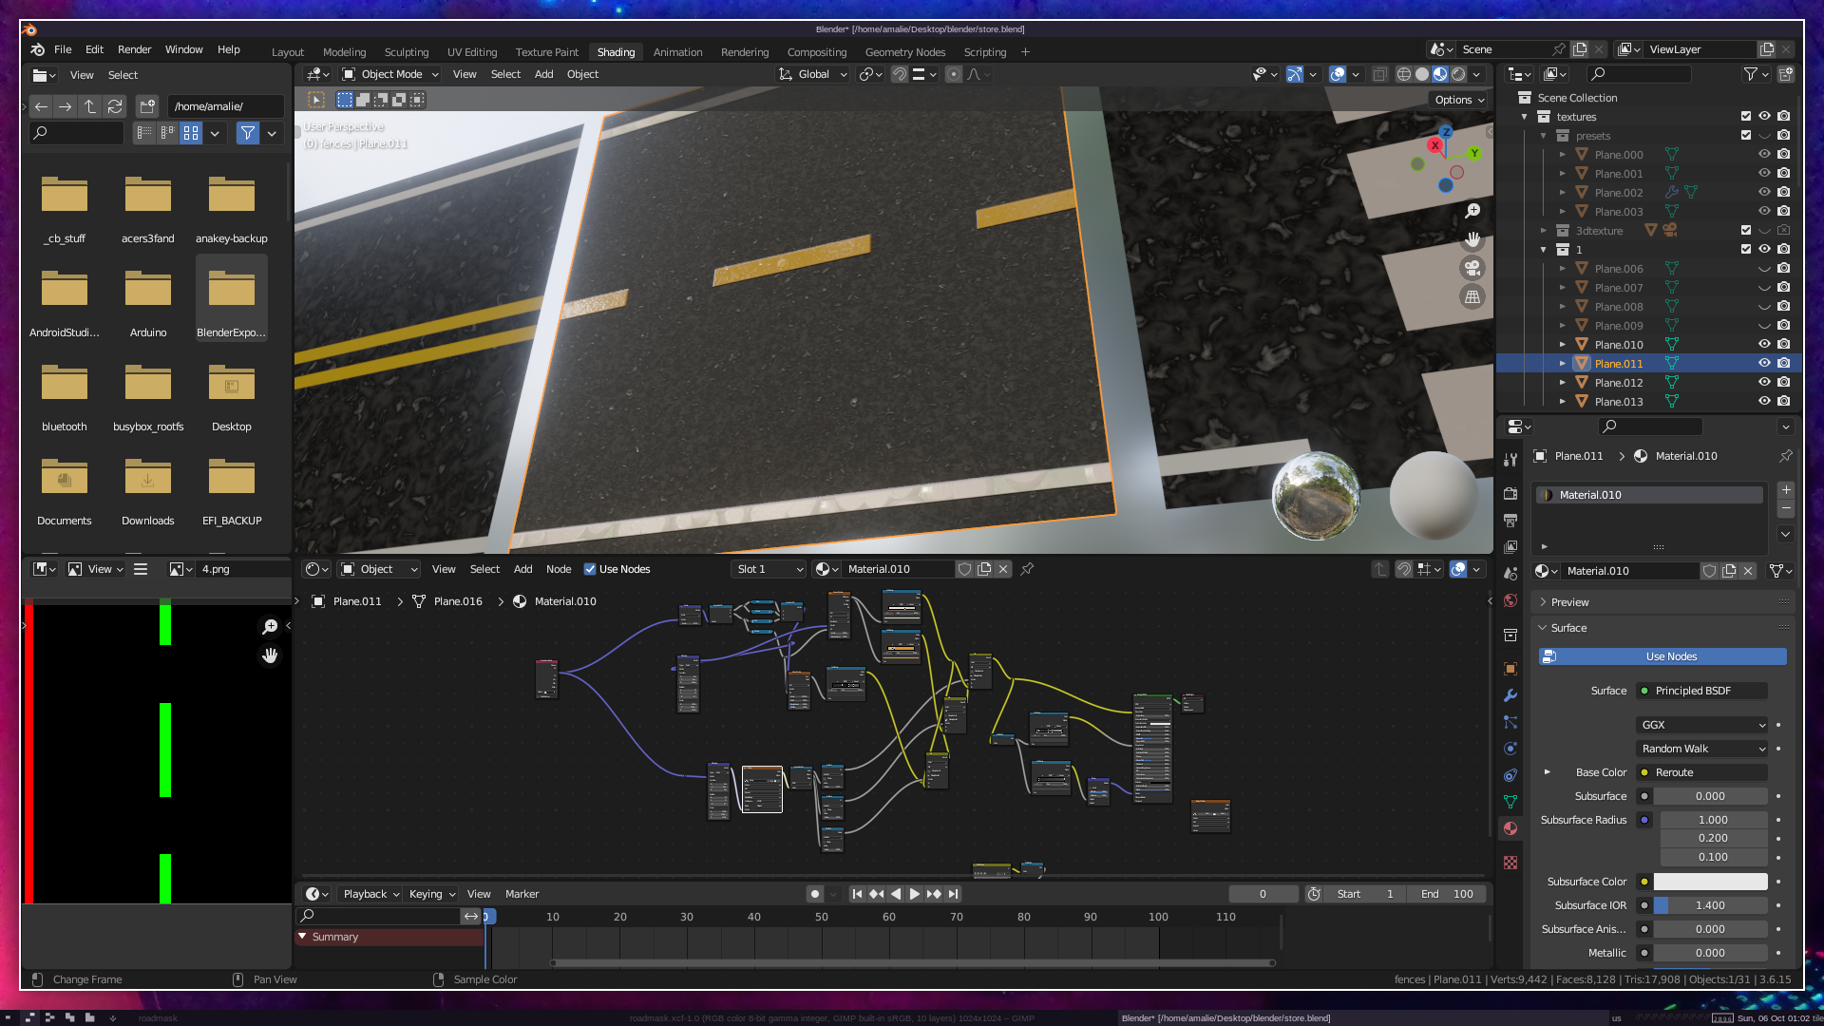Open the Material properties tab icon
Screen dimensions: 1824x1026
[1510, 828]
